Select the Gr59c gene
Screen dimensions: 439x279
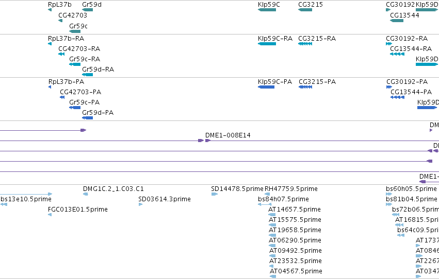[75, 31]
